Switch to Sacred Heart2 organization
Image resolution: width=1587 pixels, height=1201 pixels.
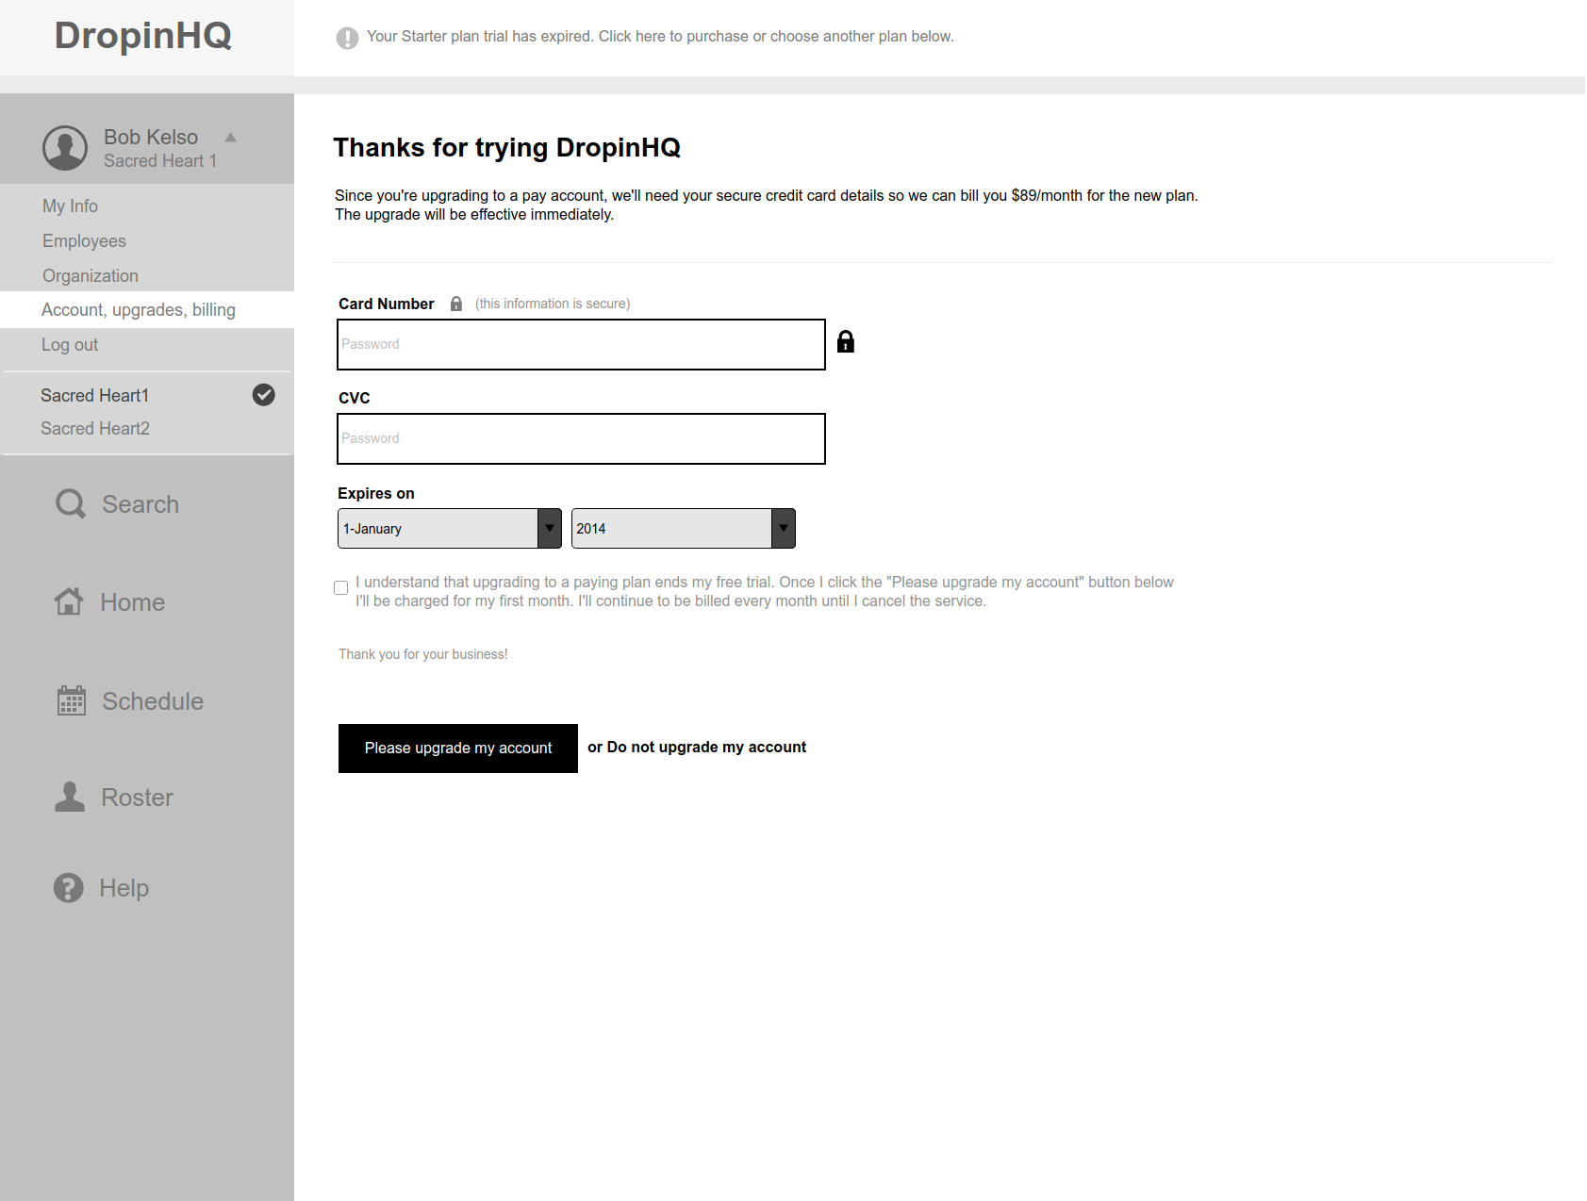pyautogui.click(x=95, y=429)
